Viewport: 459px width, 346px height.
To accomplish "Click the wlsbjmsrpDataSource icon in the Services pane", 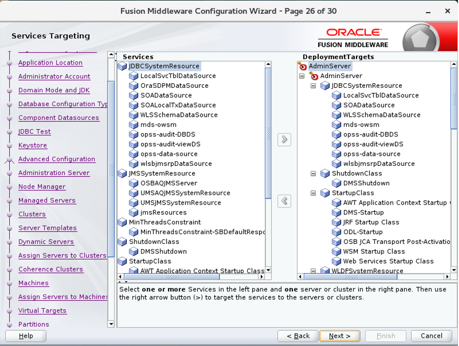I will point(133,164).
